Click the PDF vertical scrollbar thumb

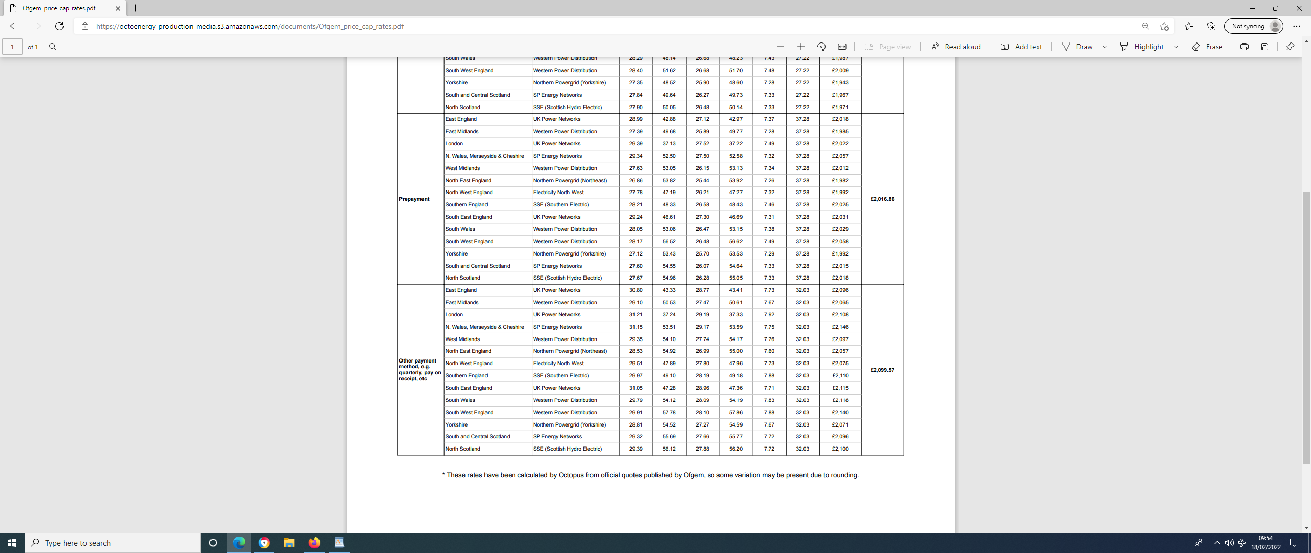(1306, 328)
